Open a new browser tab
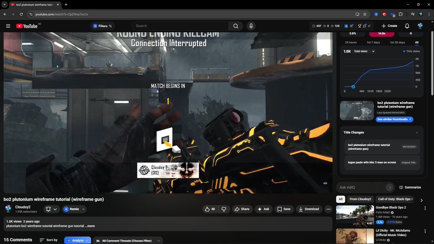This screenshot has width=434, height=244. click(66, 5)
